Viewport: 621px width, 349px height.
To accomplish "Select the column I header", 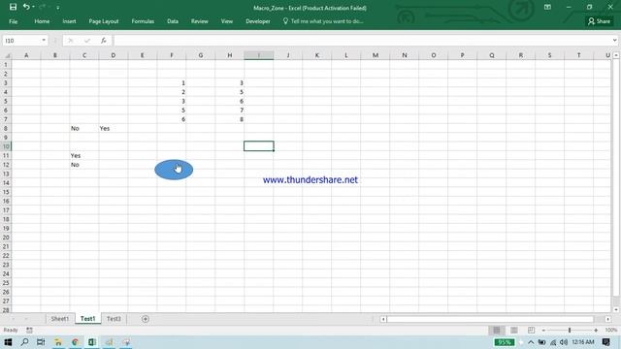I will 259,55.
